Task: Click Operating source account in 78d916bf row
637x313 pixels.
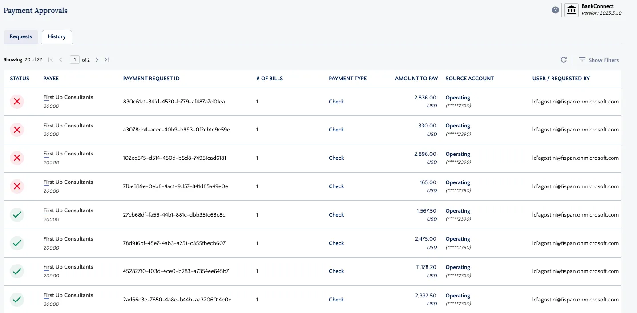Action: point(458,239)
